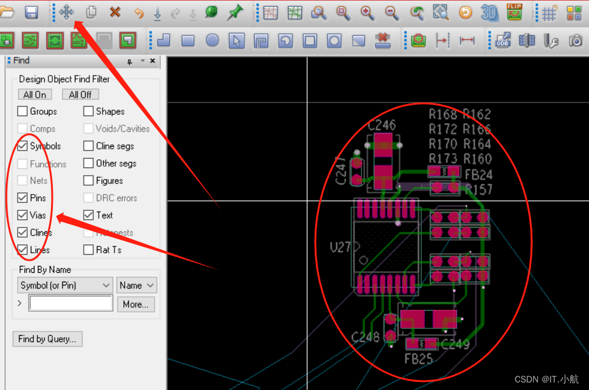589x390 pixels.
Task: Uncheck the Symbols checkbox
Action: click(x=23, y=146)
